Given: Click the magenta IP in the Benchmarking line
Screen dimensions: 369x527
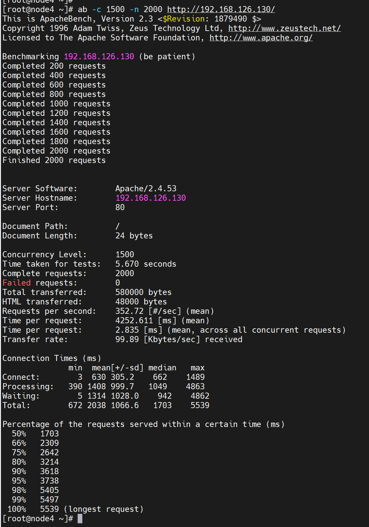Looking at the screenshot, I should pos(99,57).
